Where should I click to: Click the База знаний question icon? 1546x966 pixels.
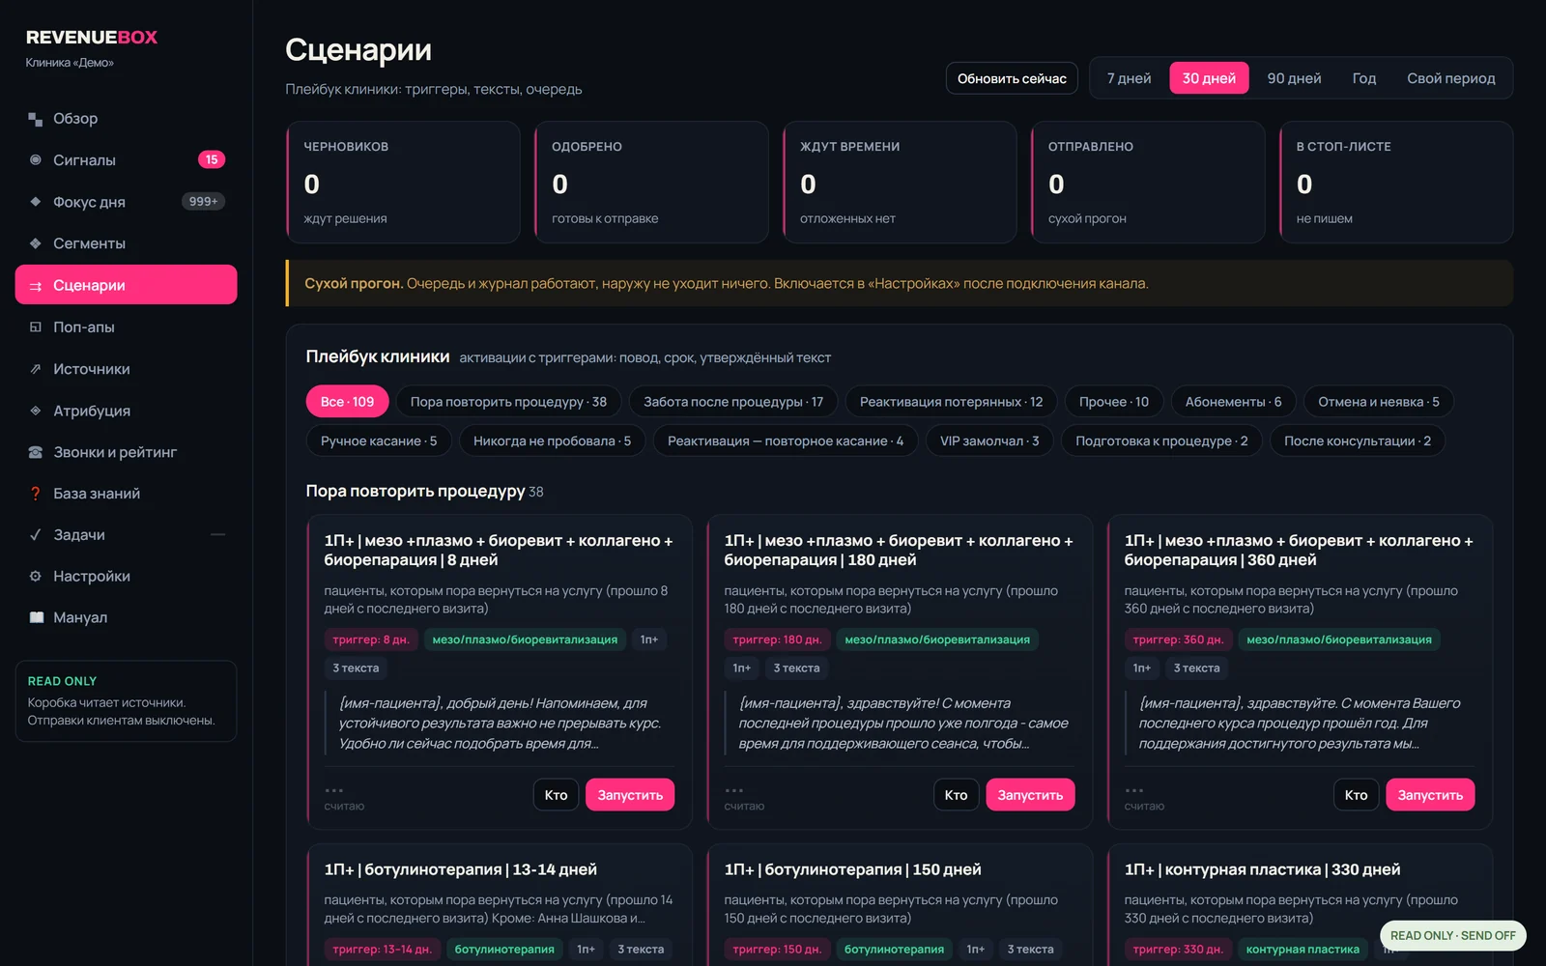36,494
